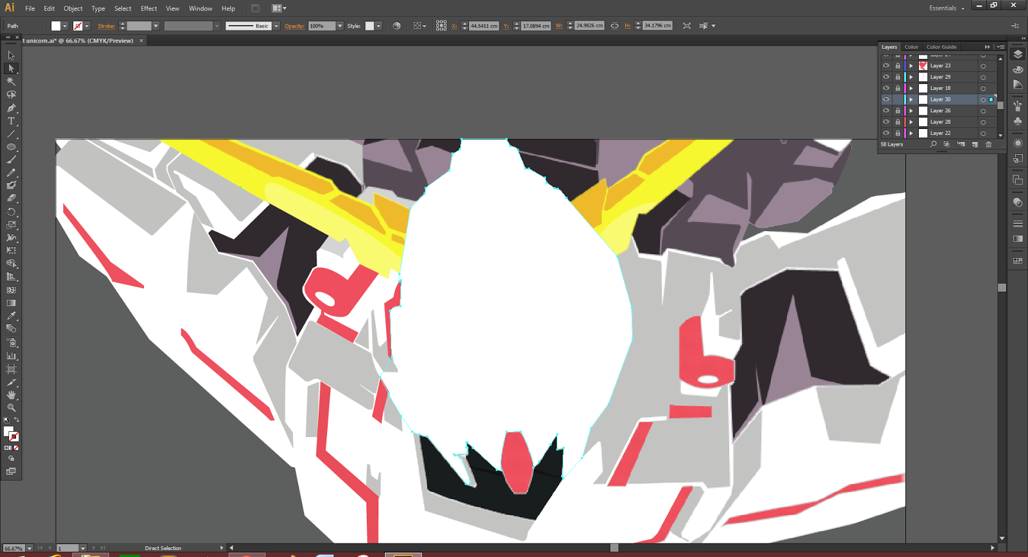Viewport: 1028px width, 557px height.
Task: Unlock Layer 22 via its lock icon
Action: point(898,133)
